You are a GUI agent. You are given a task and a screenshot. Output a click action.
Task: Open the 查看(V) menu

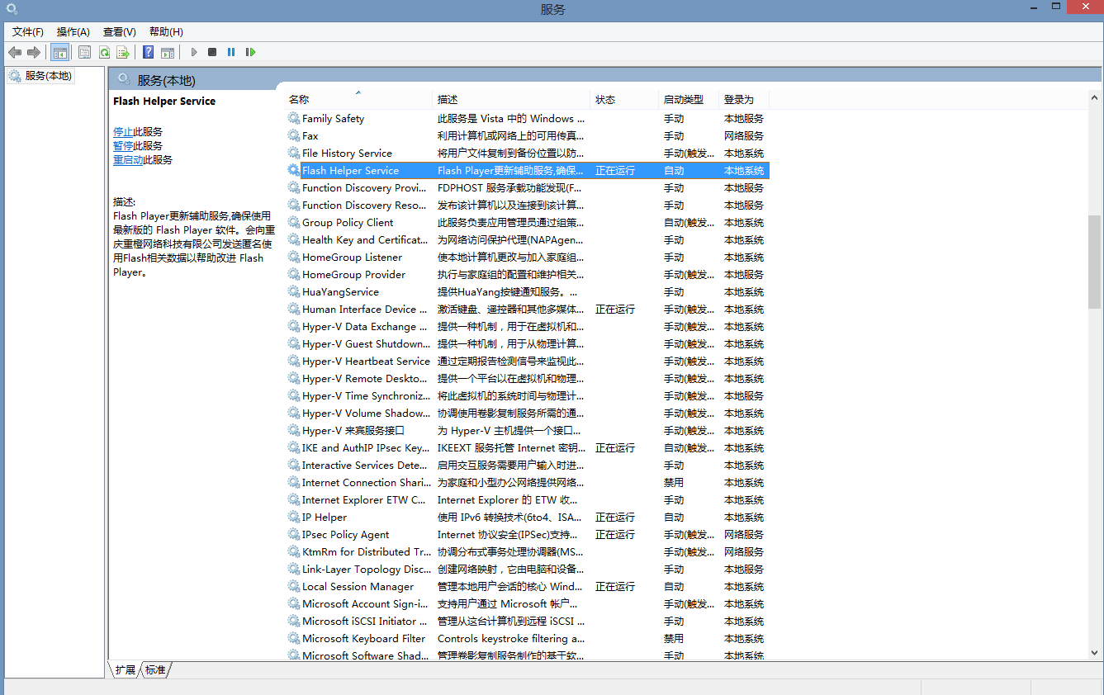pos(119,31)
